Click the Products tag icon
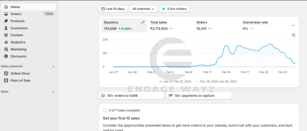 coord(6,21)
